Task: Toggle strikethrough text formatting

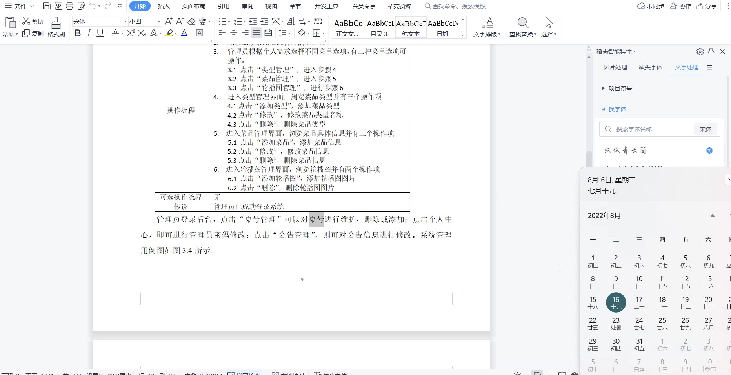Action: pyautogui.click(x=115, y=33)
